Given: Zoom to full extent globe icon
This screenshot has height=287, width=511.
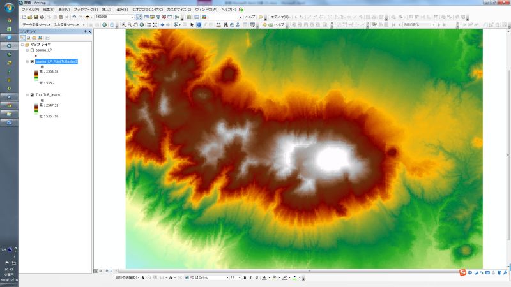Looking at the screenshot, I should 142,25.
